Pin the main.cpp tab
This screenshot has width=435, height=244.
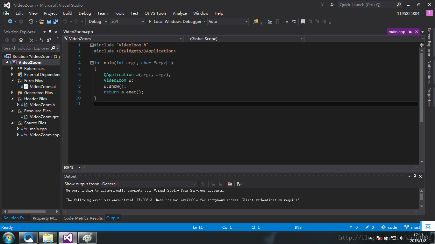coord(410,32)
